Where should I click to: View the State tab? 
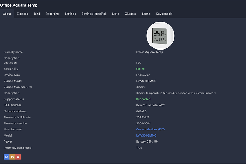(x=116, y=14)
